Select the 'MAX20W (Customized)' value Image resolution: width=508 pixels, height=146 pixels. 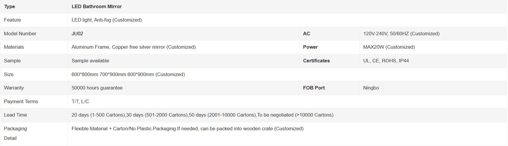point(389,47)
